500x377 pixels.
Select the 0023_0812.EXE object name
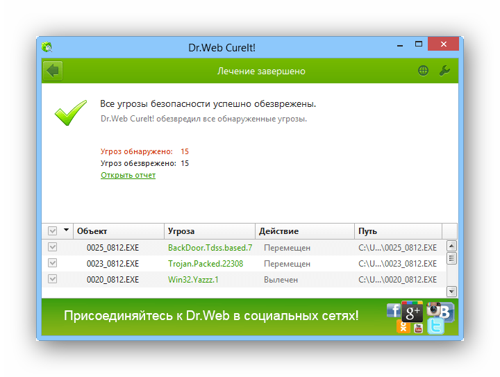113,264
